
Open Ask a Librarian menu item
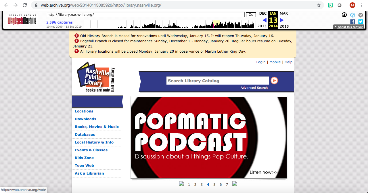(89, 173)
